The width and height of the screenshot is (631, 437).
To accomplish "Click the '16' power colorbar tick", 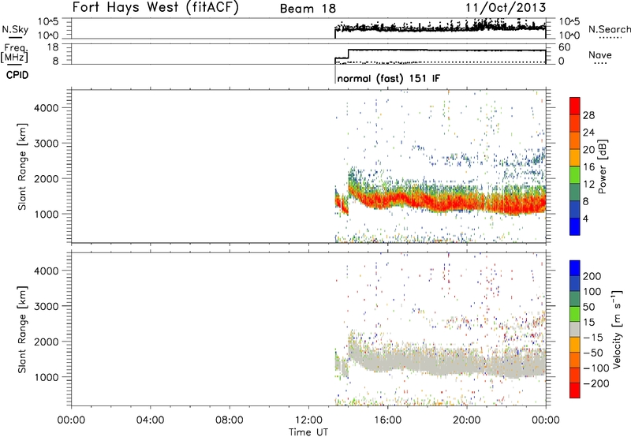I will point(588,167).
